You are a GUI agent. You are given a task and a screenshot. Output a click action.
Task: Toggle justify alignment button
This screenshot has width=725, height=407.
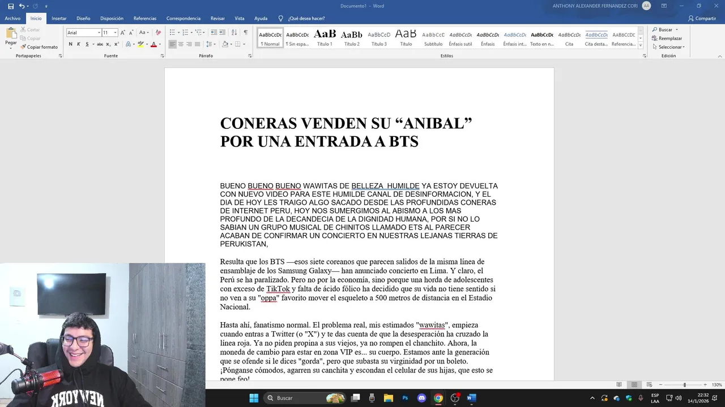coord(197,44)
